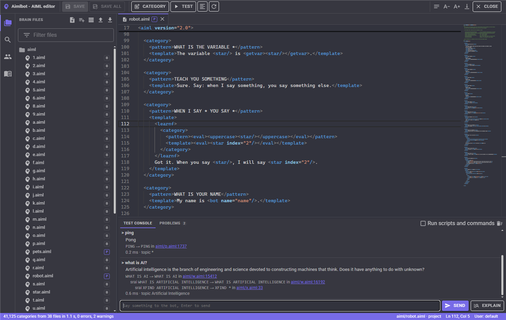Click the '> ping' console entry

(x=127, y=233)
